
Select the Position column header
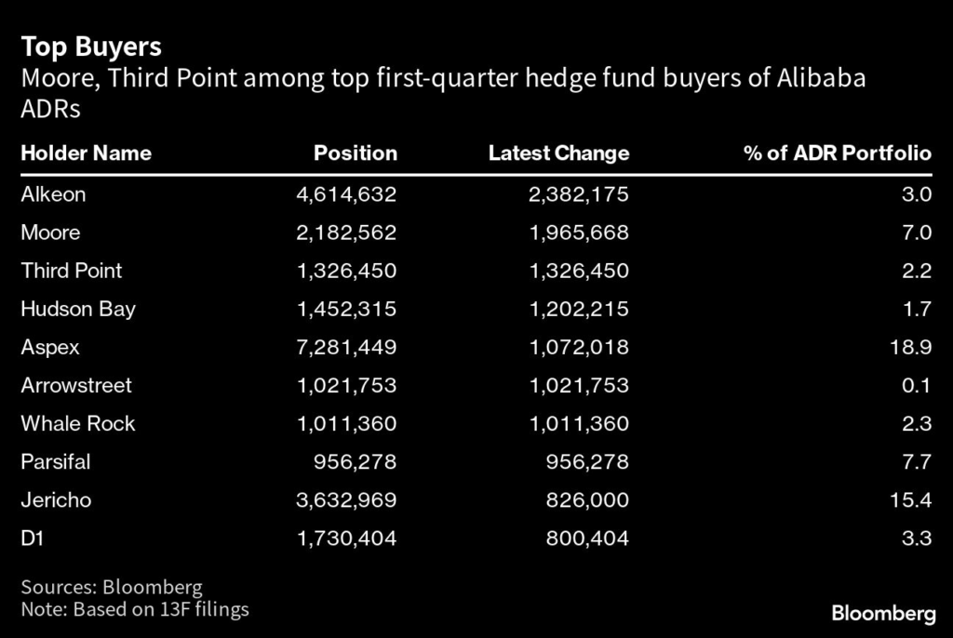coord(356,153)
